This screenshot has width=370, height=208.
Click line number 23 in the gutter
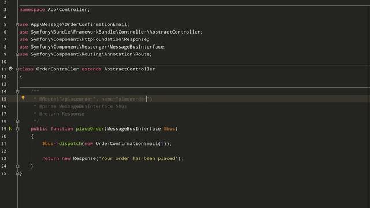click(x=4, y=158)
